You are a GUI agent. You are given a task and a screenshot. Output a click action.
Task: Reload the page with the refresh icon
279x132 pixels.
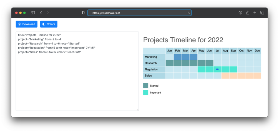click(189, 13)
